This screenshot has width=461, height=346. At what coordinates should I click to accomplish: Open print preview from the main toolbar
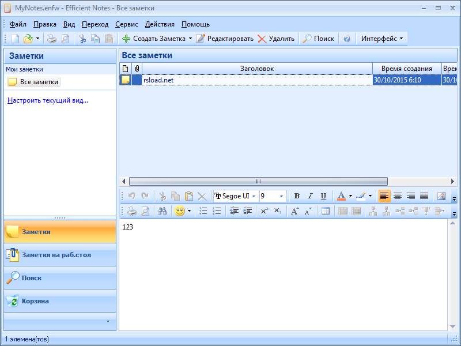(65, 39)
